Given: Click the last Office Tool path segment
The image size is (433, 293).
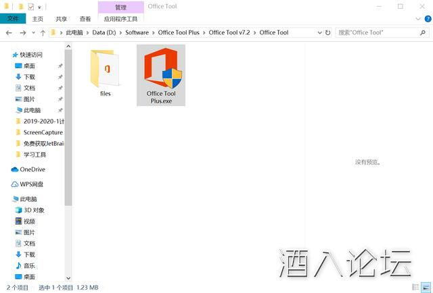Looking at the screenshot, I should click(x=274, y=32).
